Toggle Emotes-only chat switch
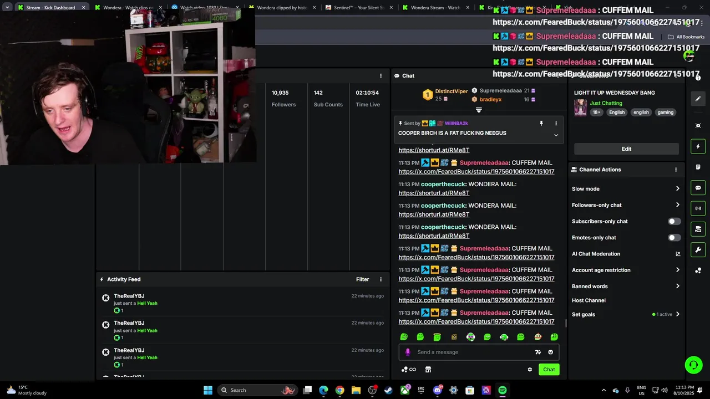This screenshot has width=710, height=399. click(x=674, y=238)
